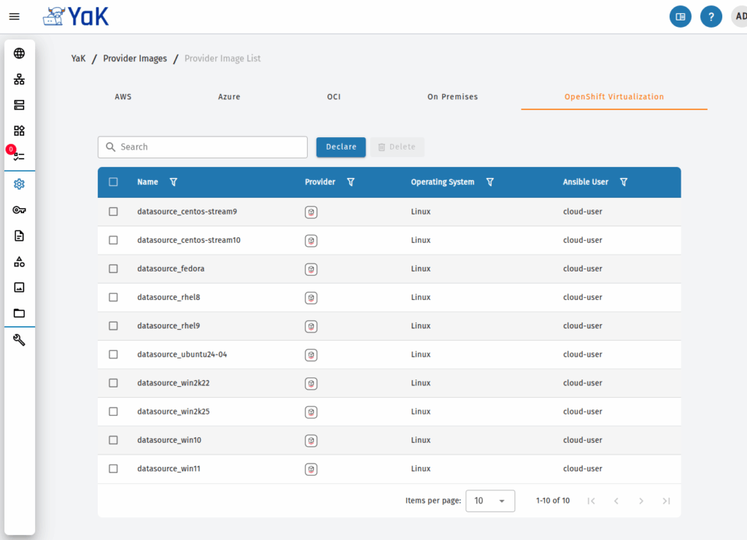
Task: Check the datasource_centos-stream9 row
Action: pyautogui.click(x=113, y=212)
